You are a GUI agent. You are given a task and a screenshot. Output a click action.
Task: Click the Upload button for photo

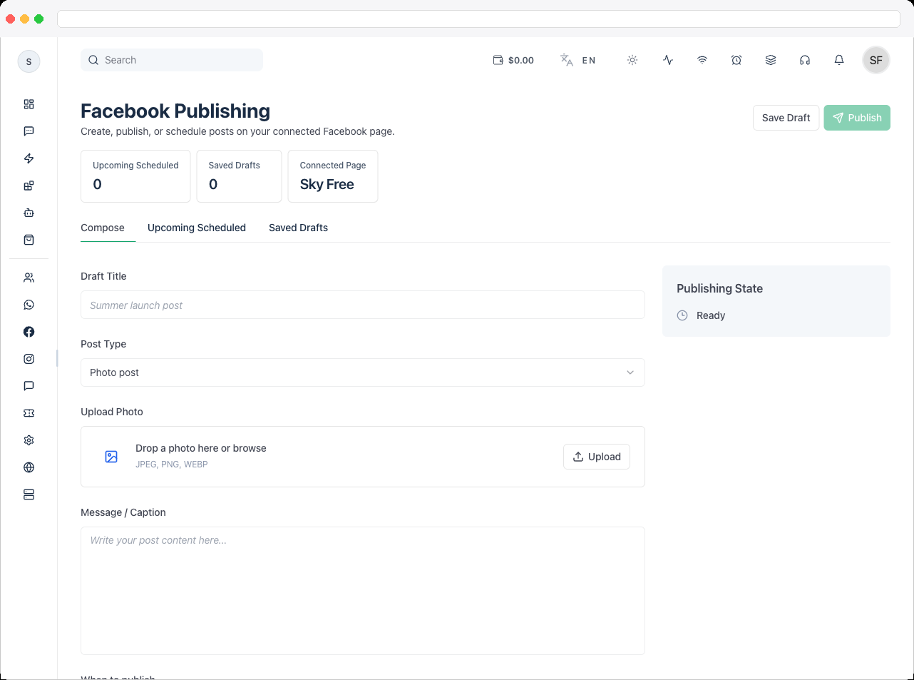pyautogui.click(x=597, y=457)
